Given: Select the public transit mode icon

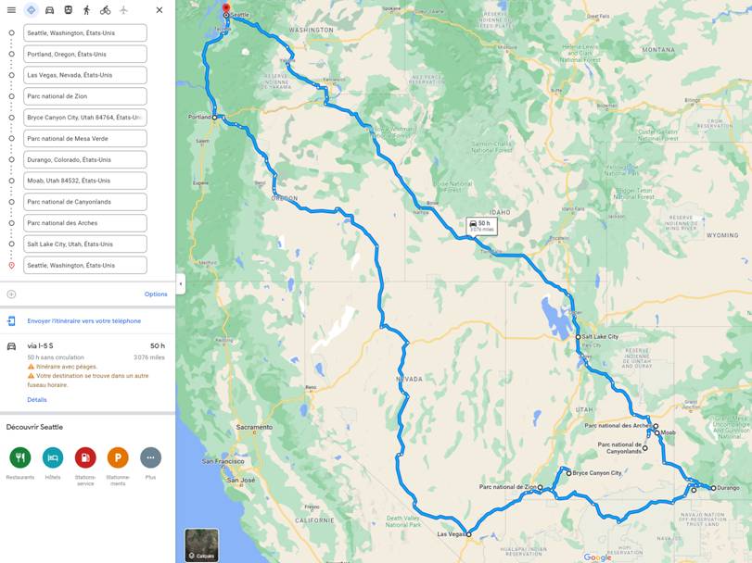Looking at the screenshot, I should (x=68, y=10).
